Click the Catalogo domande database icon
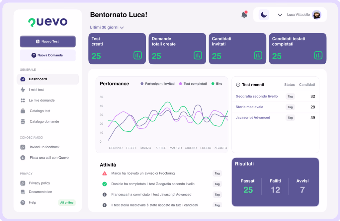The width and height of the screenshot is (340, 221). (23, 121)
